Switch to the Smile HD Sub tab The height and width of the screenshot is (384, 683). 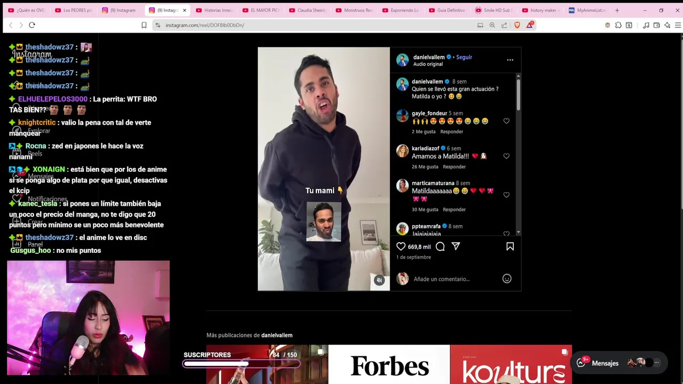coord(495,10)
